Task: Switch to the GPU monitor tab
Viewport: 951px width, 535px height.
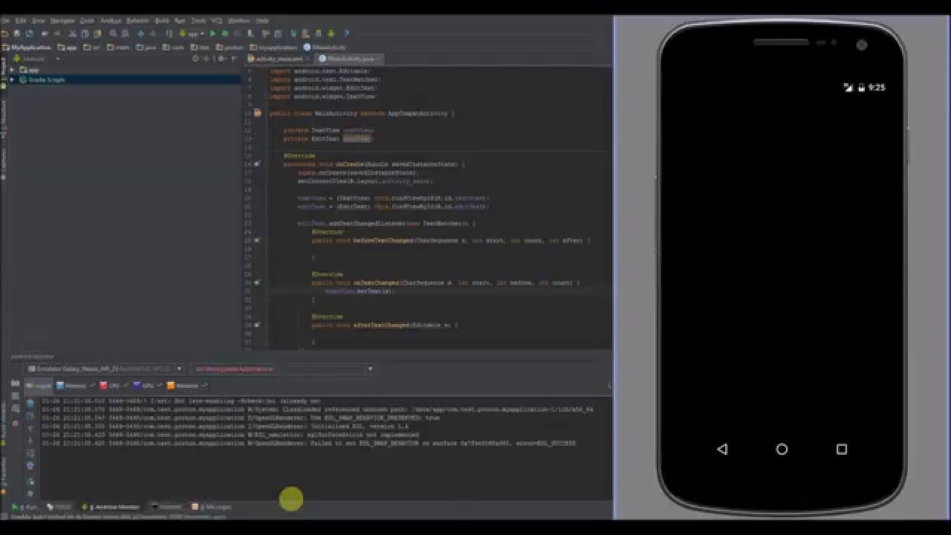Action: [148, 386]
